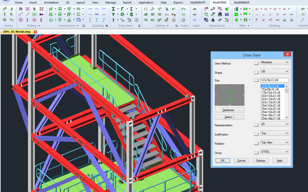Select 254x102x28.UB in size list
Image resolution: width=308 pixels, height=192 pixels.
270,112
